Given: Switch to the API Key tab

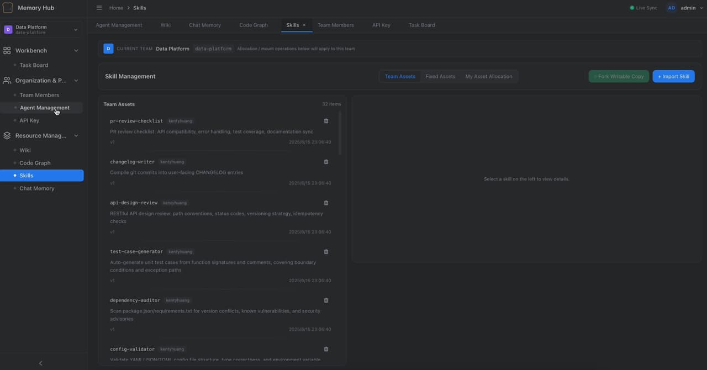Looking at the screenshot, I should (x=381, y=25).
